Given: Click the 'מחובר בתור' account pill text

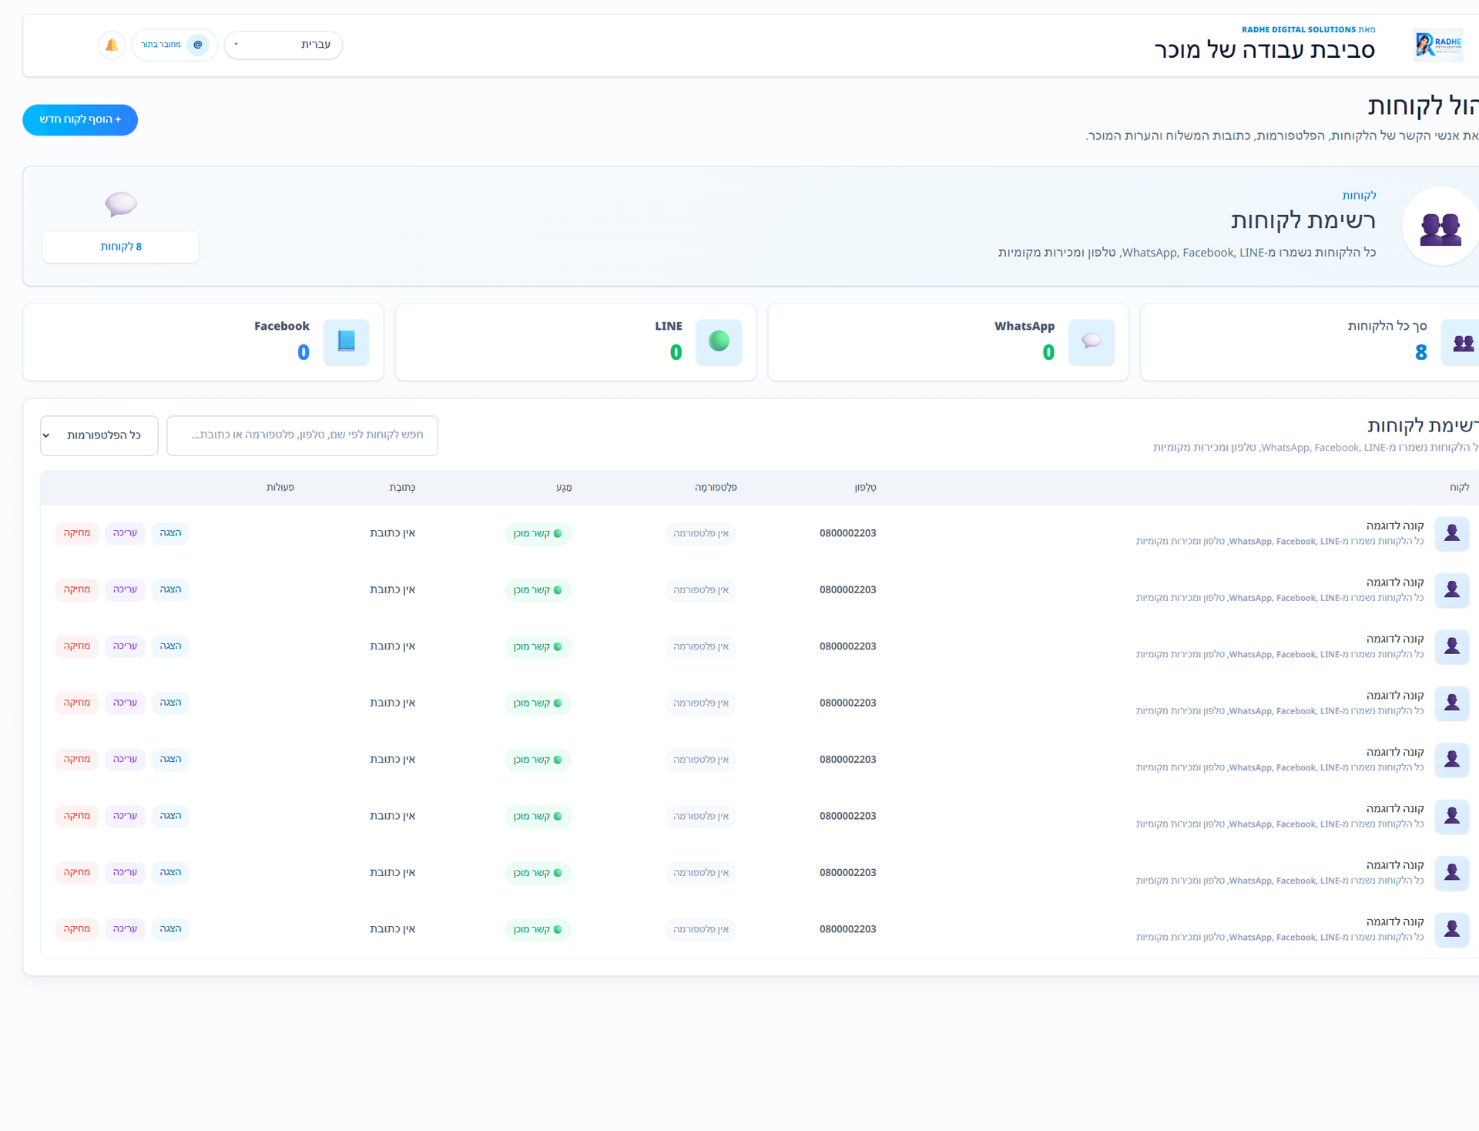Looking at the screenshot, I should click(161, 45).
